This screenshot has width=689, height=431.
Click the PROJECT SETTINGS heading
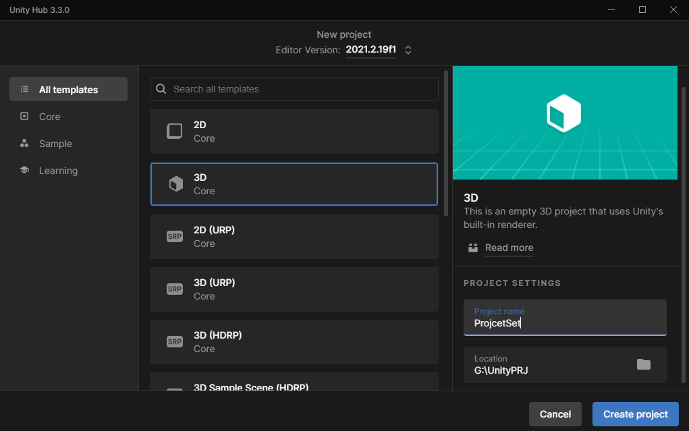[x=512, y=283]
